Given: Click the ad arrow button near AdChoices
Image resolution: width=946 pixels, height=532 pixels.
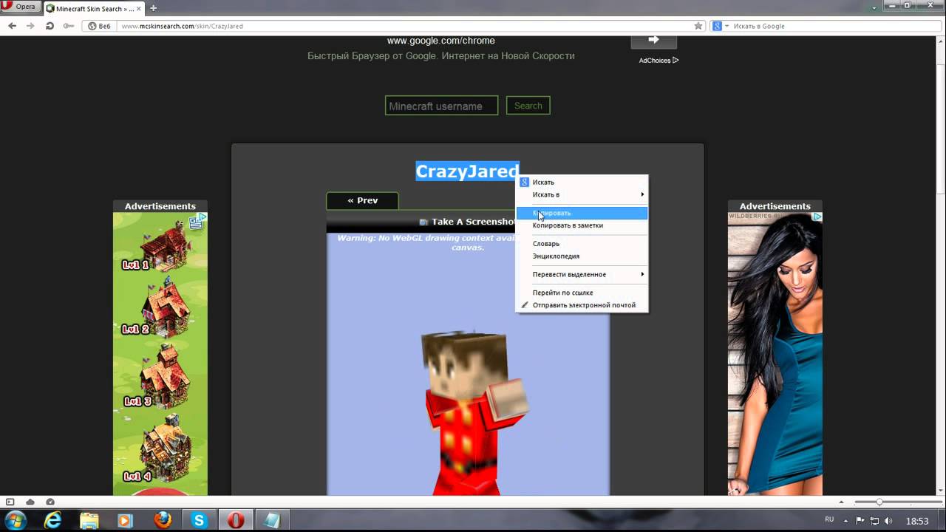Looking at the screenshot, I should click(653, 40).
